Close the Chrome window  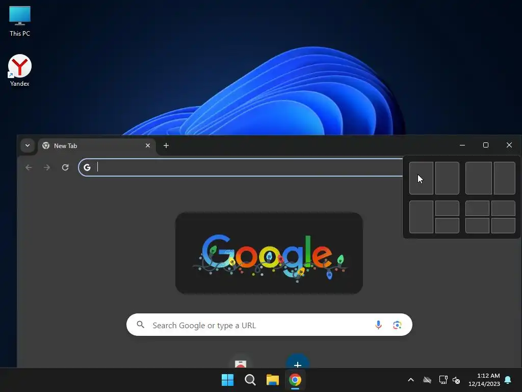tap(509, 145)
